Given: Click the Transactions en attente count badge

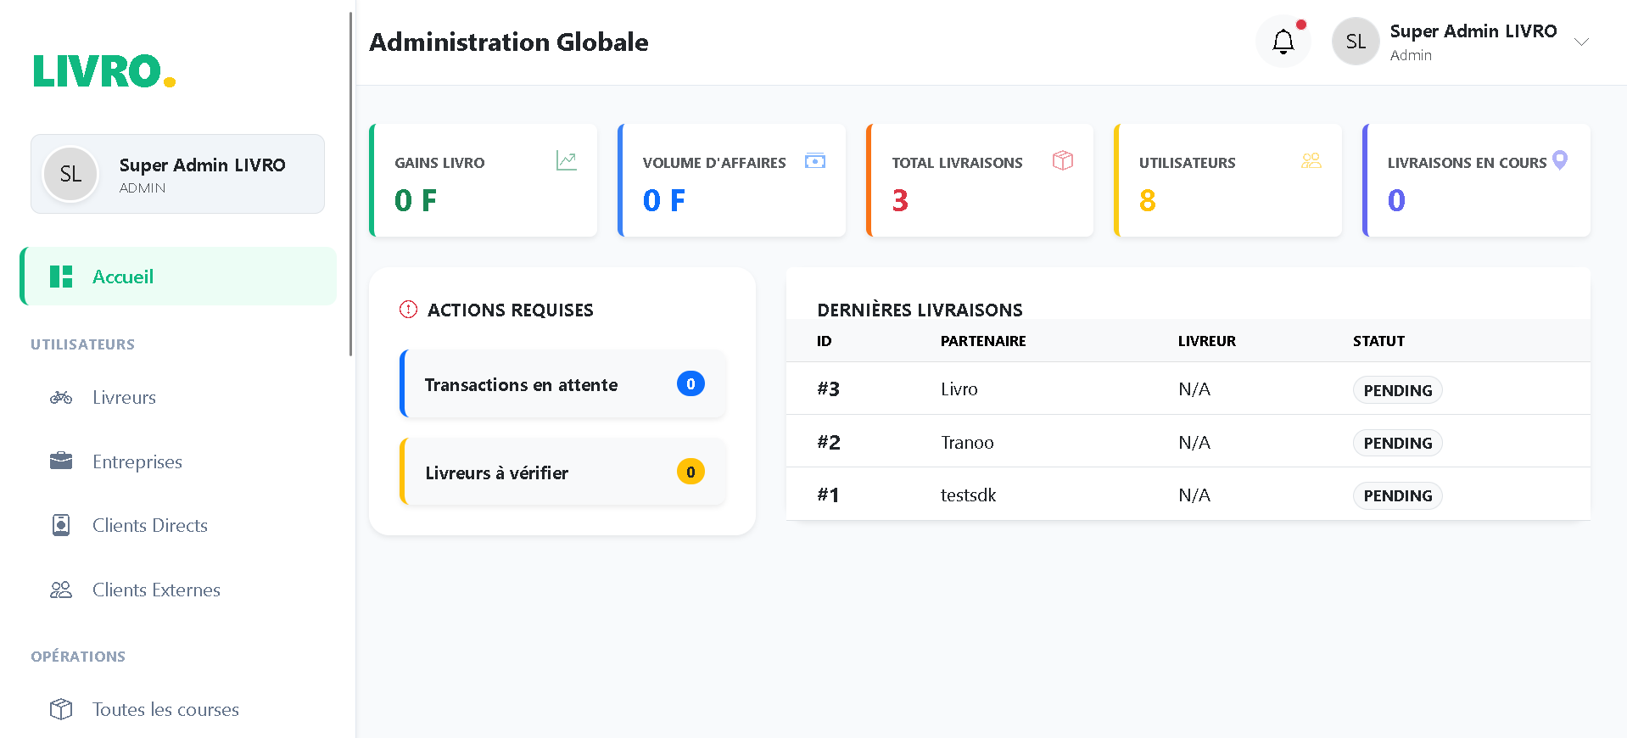Looking at the screenshot, I should 690,384.
